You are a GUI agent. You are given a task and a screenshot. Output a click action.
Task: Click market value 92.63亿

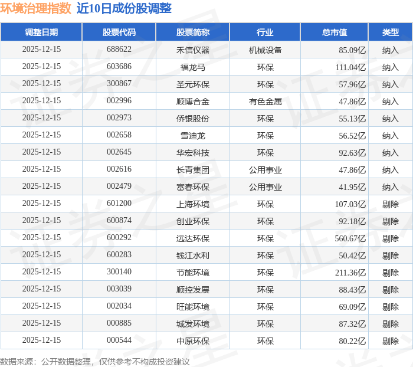coord(352,153)
